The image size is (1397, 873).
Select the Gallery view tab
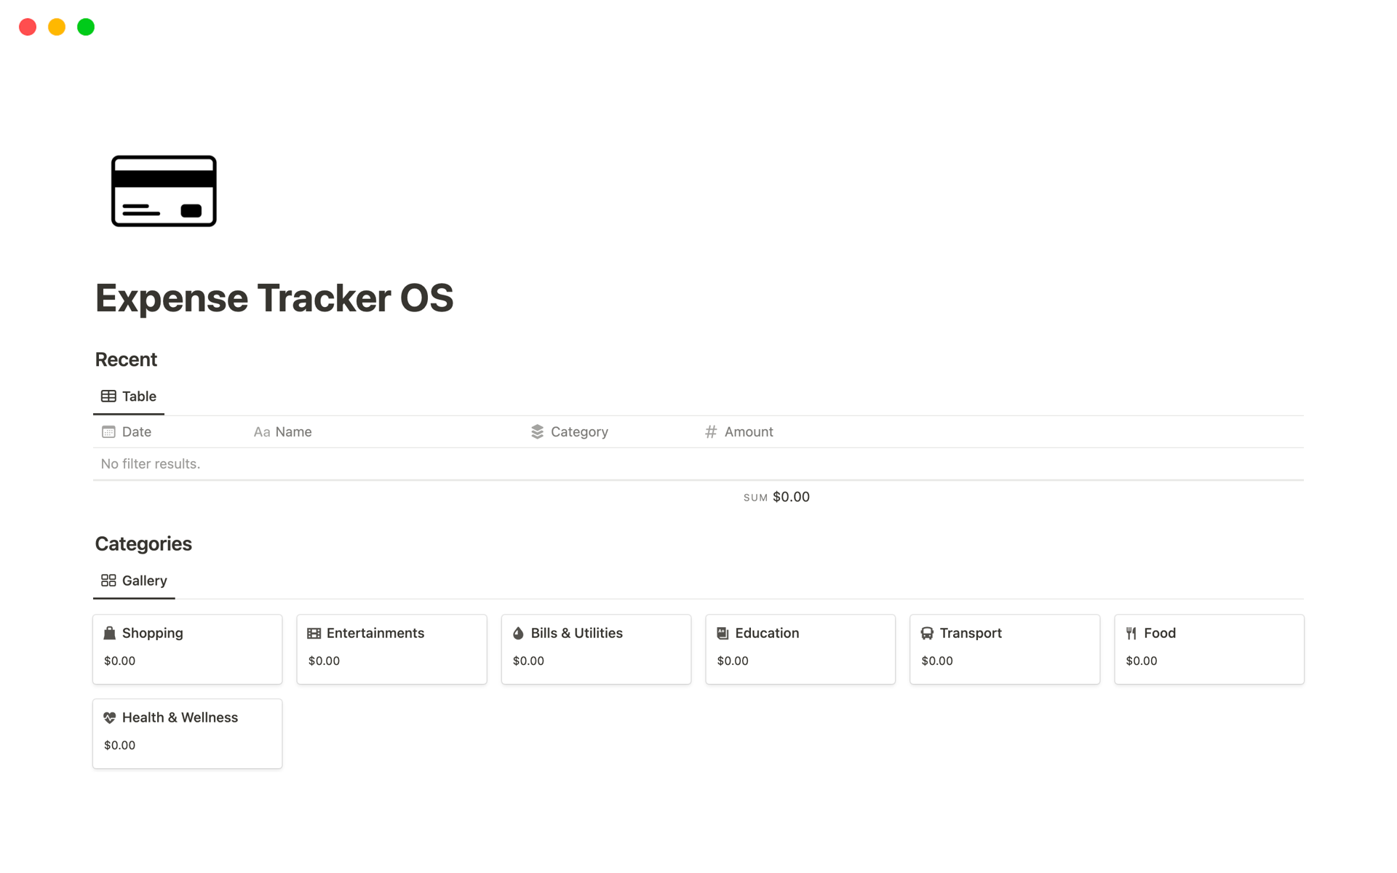134,581
